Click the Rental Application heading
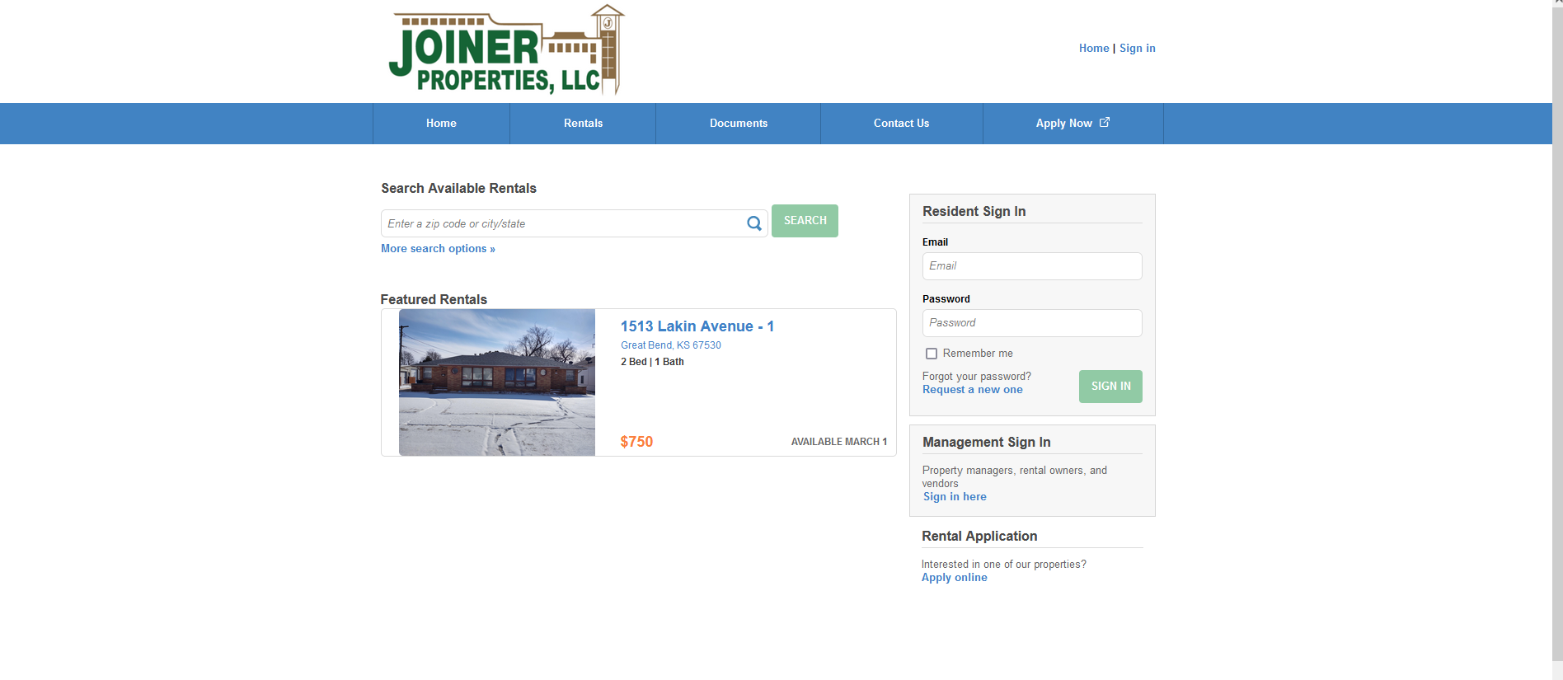 point(979,536)
